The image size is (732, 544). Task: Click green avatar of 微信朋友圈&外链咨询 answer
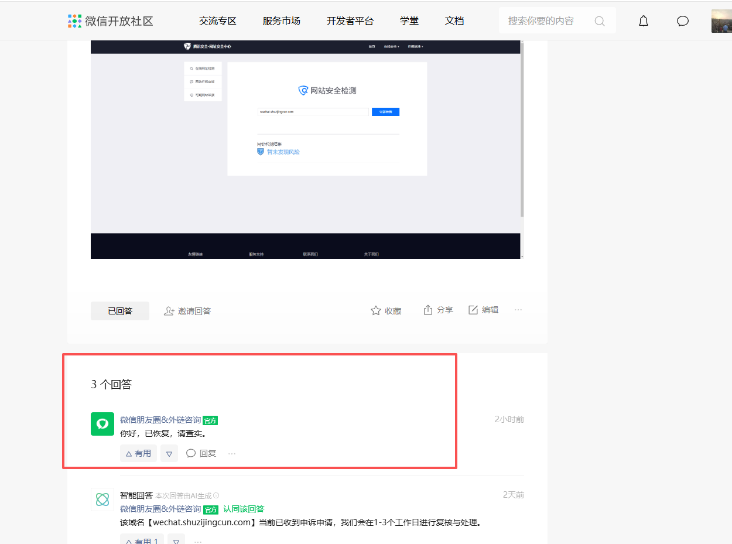pos(102,424)
